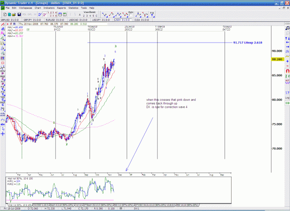Select the Stoch indicator tab below the chart
This screenshot has width=290, height=211.
pos(62,205)
